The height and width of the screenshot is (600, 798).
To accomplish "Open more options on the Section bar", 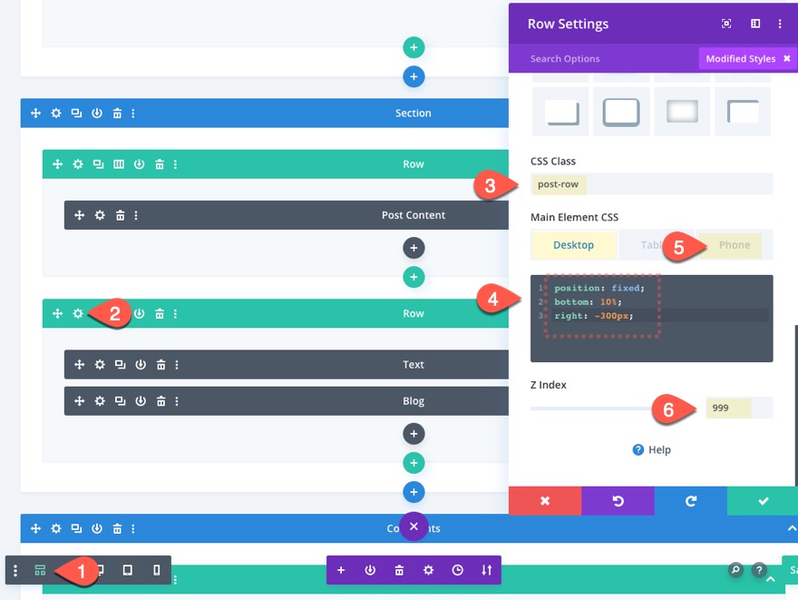I will [133, 113].
